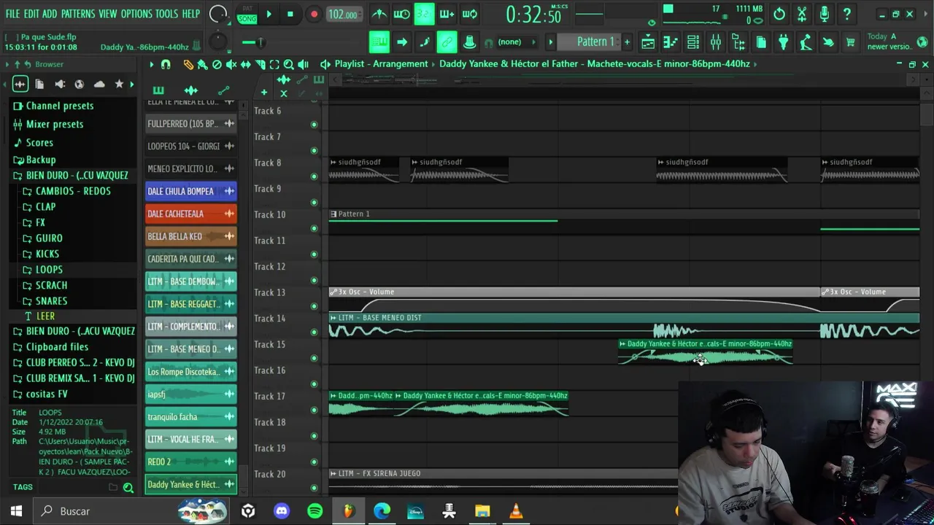Expand the CAMBIOS - REDOS folder
The height and width of the screenshot is (525, 934).
[73, 191]
